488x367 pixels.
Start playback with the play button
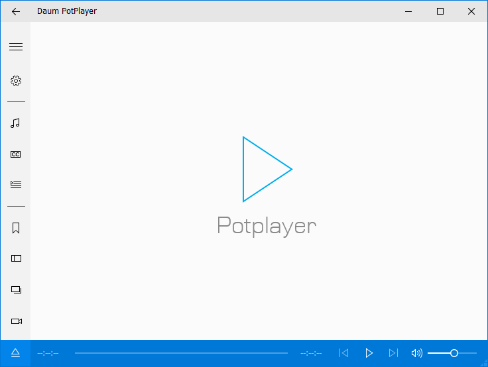pyautogui.click(x=369, y=353)
